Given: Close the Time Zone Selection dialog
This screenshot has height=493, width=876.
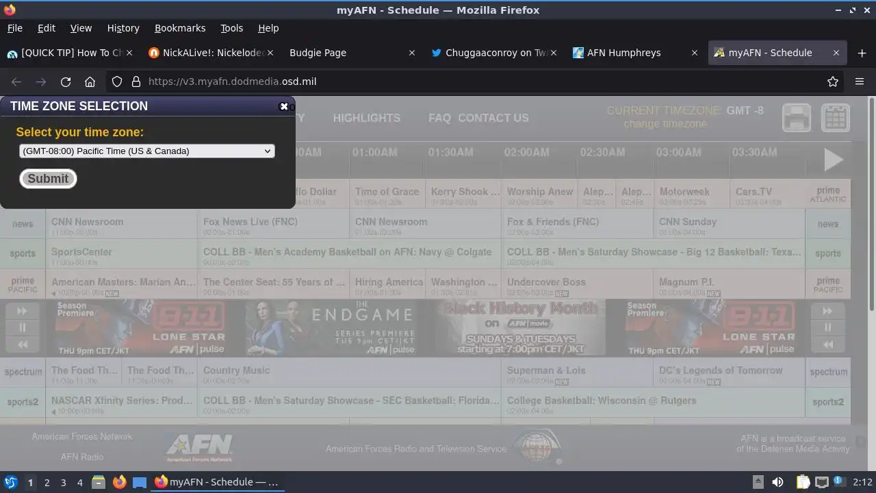Looking at the screenshot, I should [x=284, y=106].
